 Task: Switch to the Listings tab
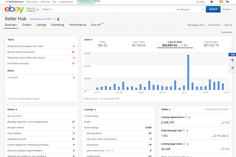pyautogui.click(x=41, y=25)
